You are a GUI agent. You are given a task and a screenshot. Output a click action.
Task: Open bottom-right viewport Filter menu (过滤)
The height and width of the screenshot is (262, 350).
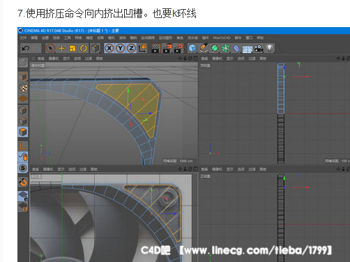[x=252, y=170]
